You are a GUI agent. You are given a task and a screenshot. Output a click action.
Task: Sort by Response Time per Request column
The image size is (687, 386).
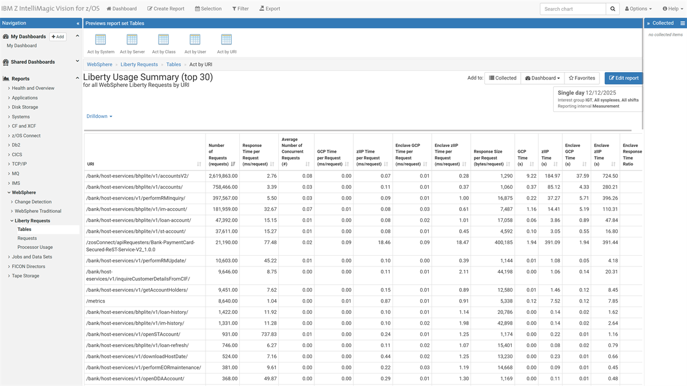271,164
